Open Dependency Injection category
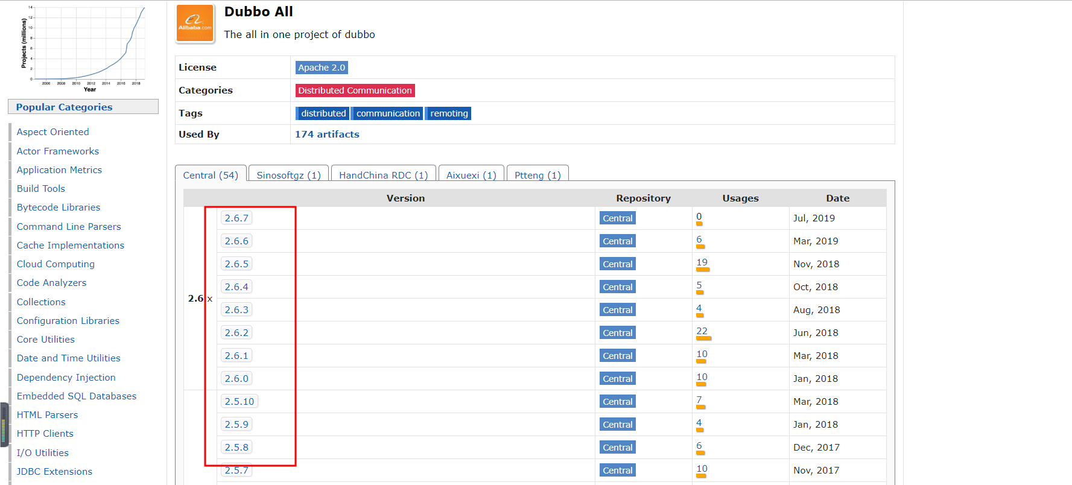Image resolution: width=1072 pixels, height=485 pixels. (66, 378)
